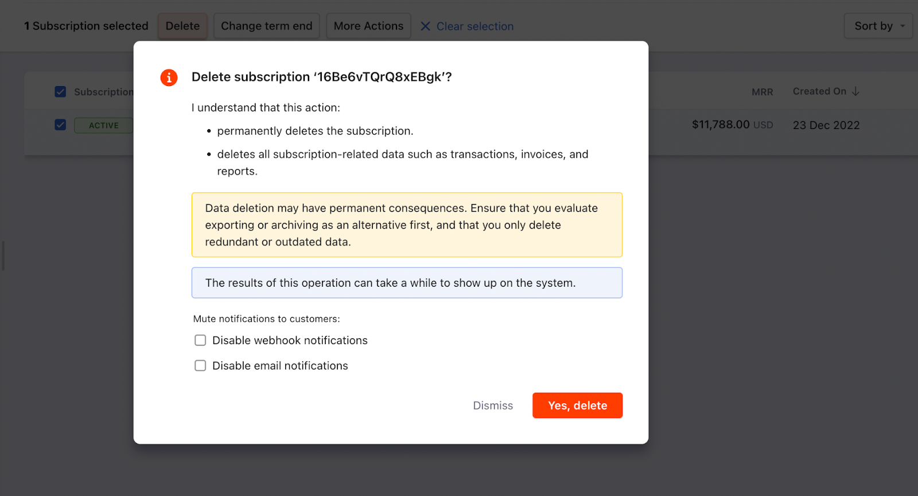This screenshot has height=496, width=918.
Task: Tick Disable webhook notifications checkbox
Action: coord(200,341)
